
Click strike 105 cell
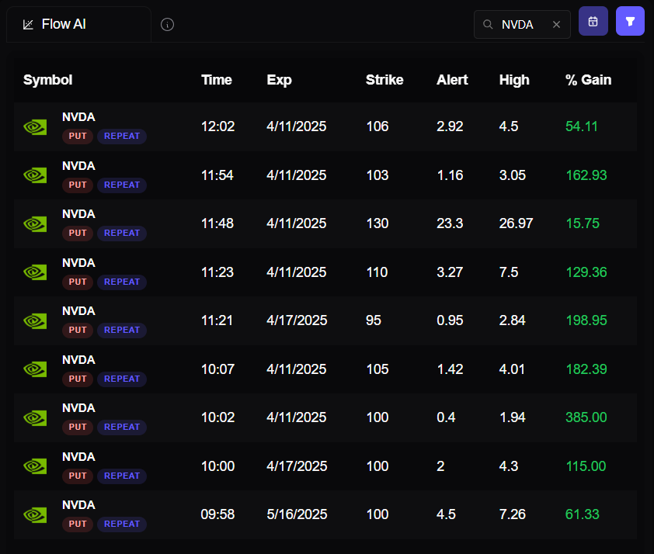377,369
